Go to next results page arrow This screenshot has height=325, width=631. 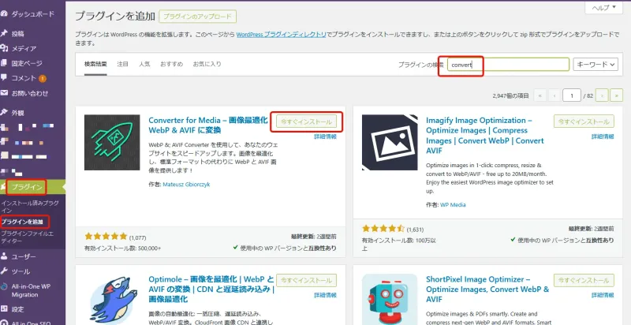(x=602, y=95)
